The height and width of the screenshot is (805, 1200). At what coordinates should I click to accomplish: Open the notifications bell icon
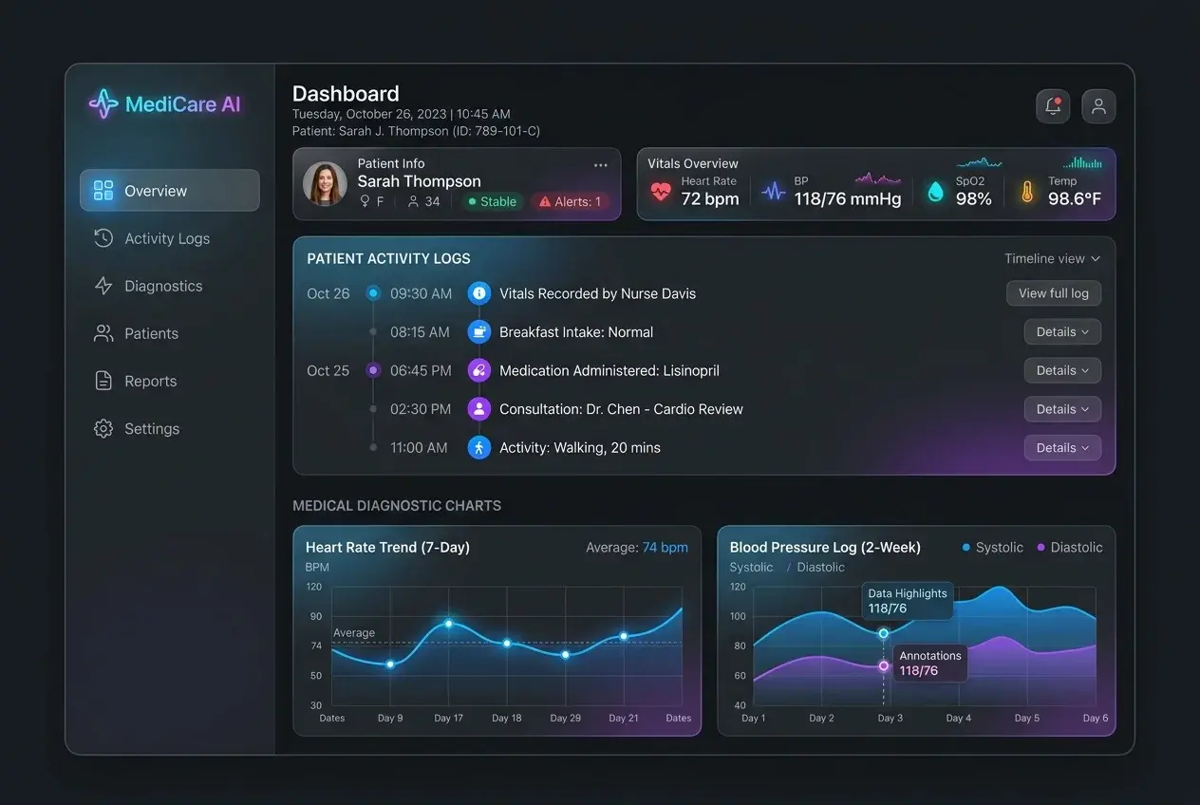1053,106
